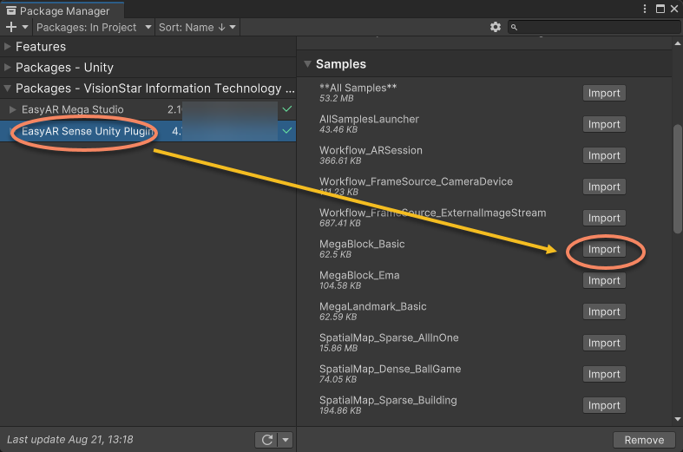Click the Package Manager tab icon

click(11, 11)
